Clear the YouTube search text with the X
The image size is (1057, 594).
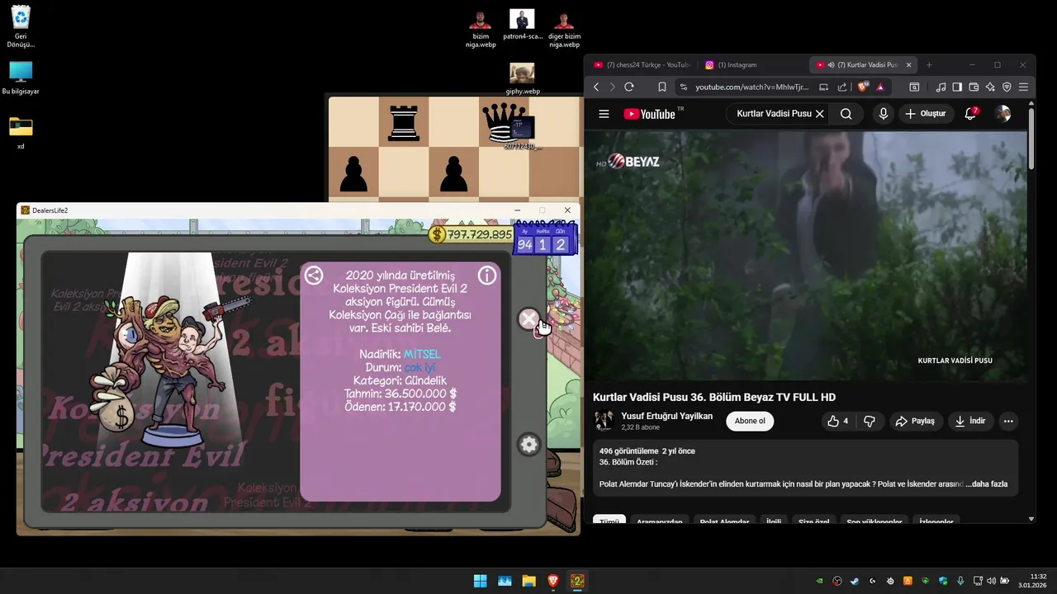(819, 114)
